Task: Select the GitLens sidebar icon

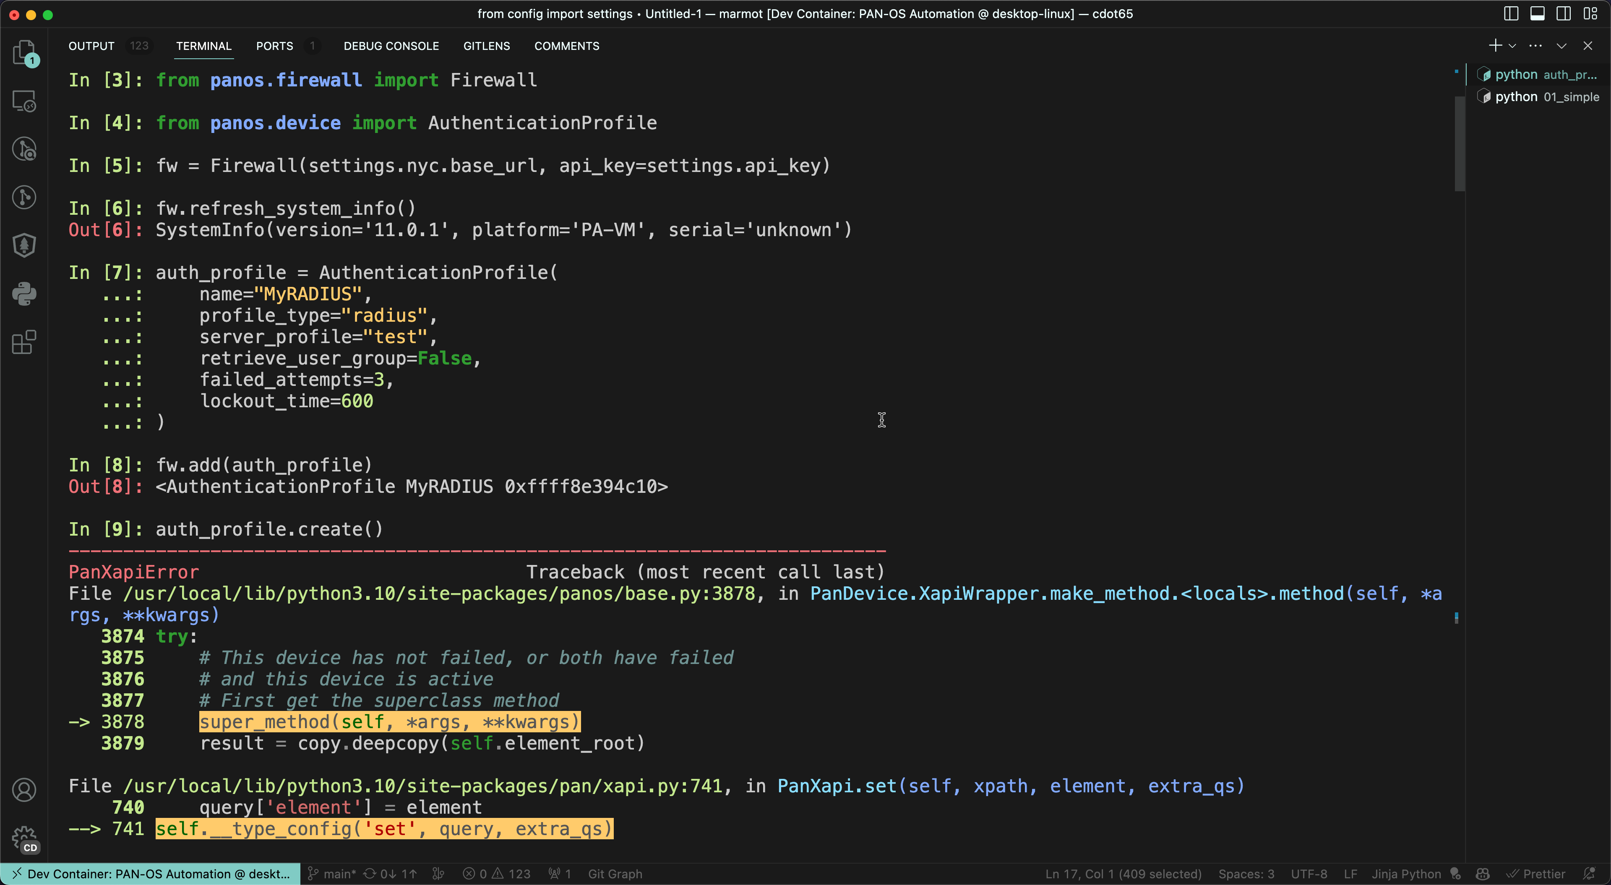Action: (x=24, y=148)
